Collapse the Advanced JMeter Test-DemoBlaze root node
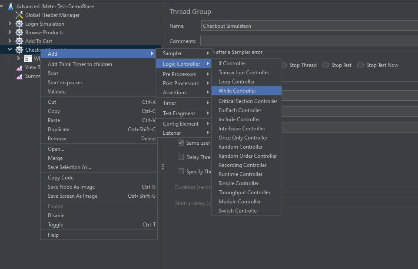The height and width of the screenshot is (269, 418). coord(2,6)
